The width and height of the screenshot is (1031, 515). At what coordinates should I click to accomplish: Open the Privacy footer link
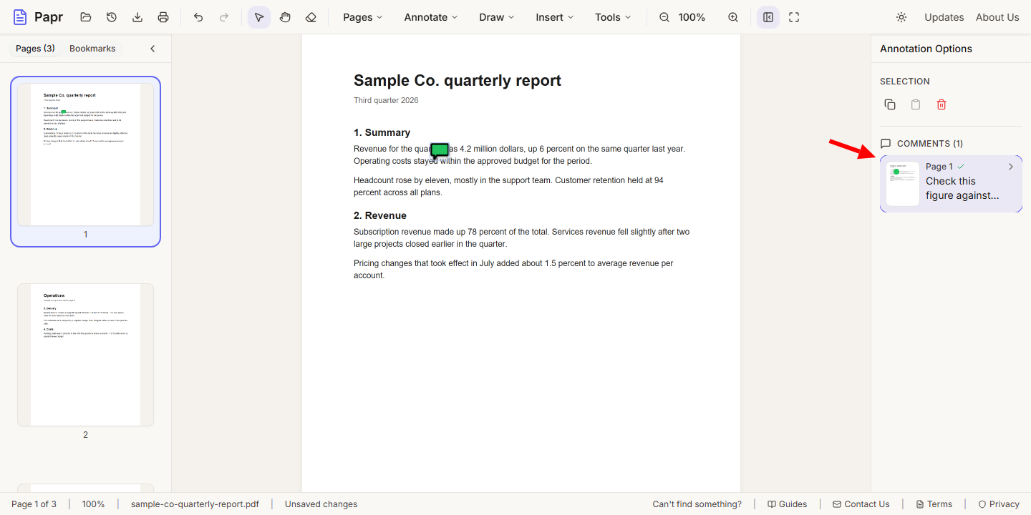coord(999,504)
